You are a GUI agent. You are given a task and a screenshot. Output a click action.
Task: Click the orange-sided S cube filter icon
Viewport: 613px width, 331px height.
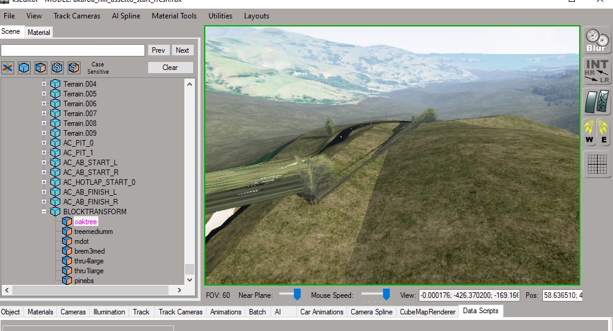(74, 68)
